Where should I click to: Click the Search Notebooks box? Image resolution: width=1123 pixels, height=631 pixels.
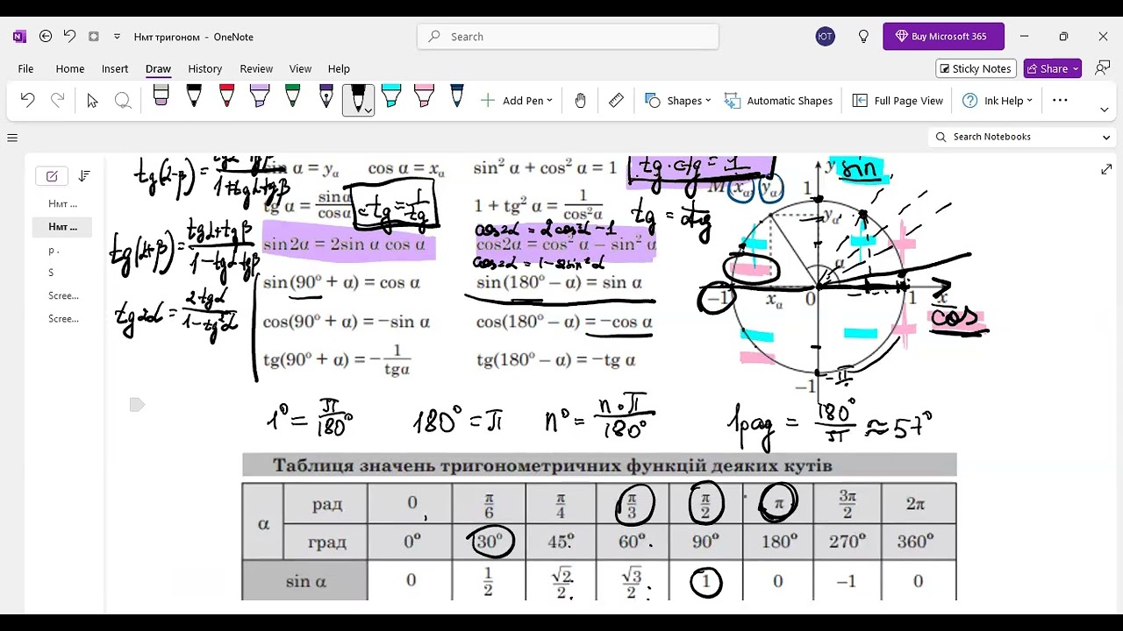(x=1013, y=137)
